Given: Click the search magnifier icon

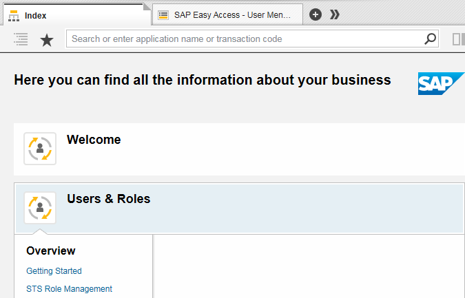Looking at the screenshot, I should tap(431, 39).
